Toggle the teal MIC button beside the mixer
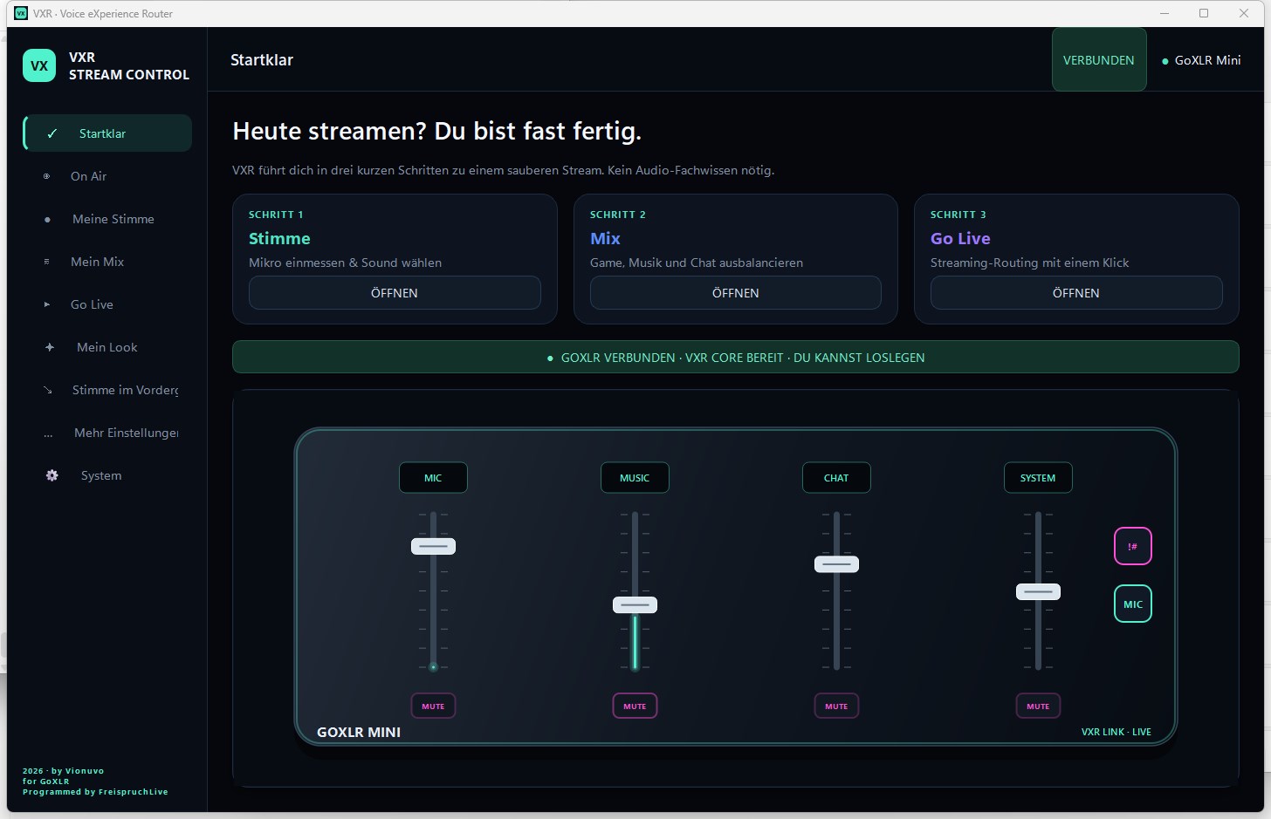 click(x=1133, y=604)
